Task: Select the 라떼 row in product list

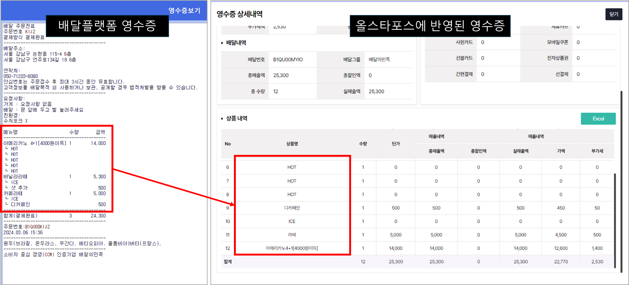Action: tap(292, 235)
